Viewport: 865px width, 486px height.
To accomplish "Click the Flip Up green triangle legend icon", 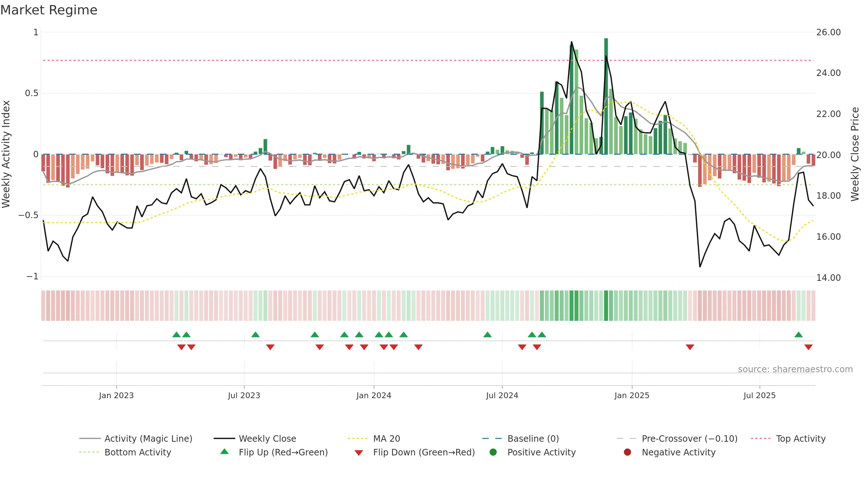I will point(225,451).
